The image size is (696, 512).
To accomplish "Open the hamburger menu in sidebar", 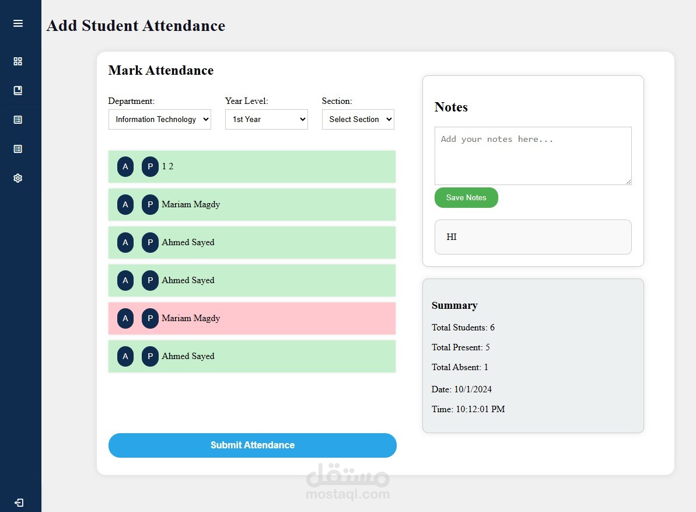I will click(x=18, y=23).
